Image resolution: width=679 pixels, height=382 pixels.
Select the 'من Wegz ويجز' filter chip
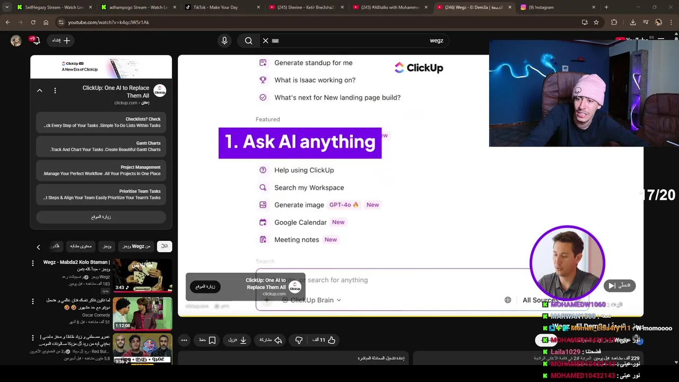(x=136, y=246)
